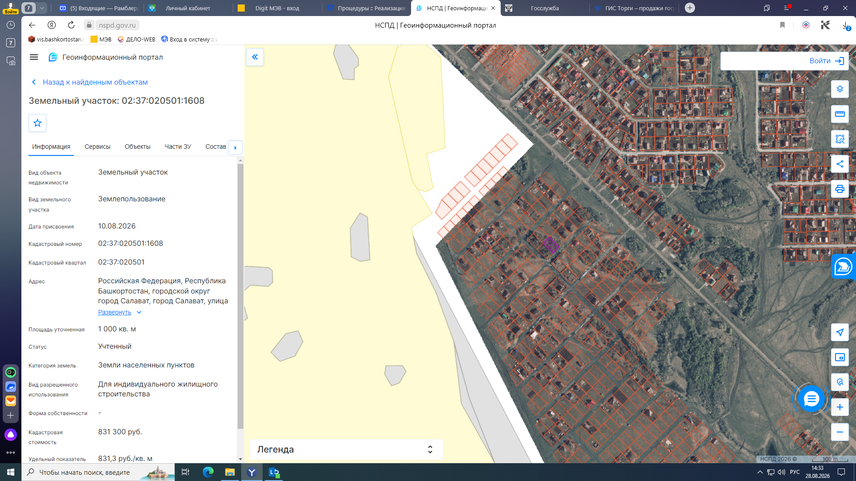Toggle the overview minimap icon
This screenshot has width=856, height=481.
click(840, 357)
